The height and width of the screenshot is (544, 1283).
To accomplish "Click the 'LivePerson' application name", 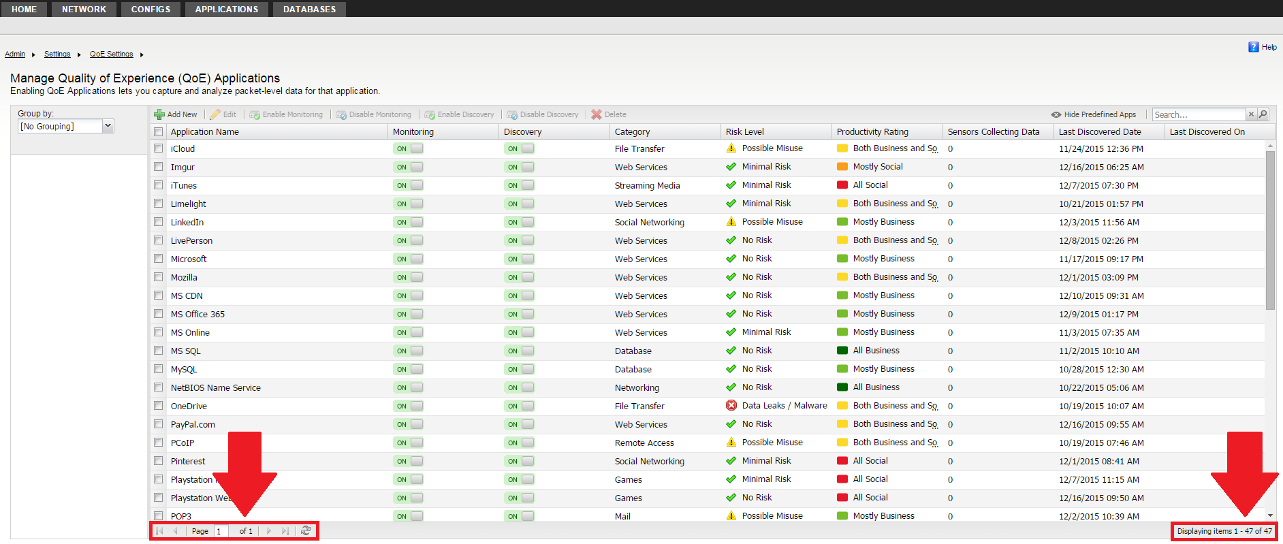I will pos(191,240).
